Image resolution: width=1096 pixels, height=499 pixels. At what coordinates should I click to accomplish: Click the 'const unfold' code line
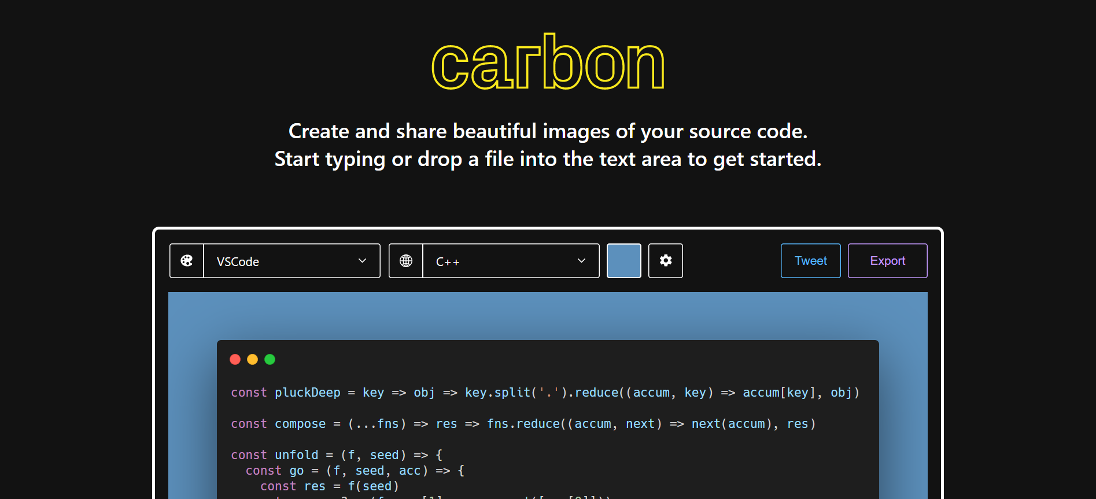[337, 455]
